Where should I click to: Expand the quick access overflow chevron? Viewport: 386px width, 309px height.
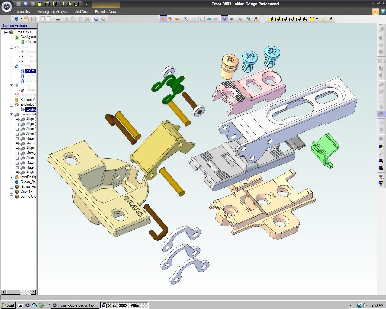coord(86,4)
